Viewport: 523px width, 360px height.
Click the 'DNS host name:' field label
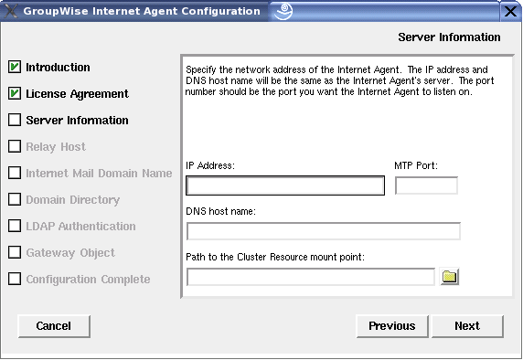(220, 211)
